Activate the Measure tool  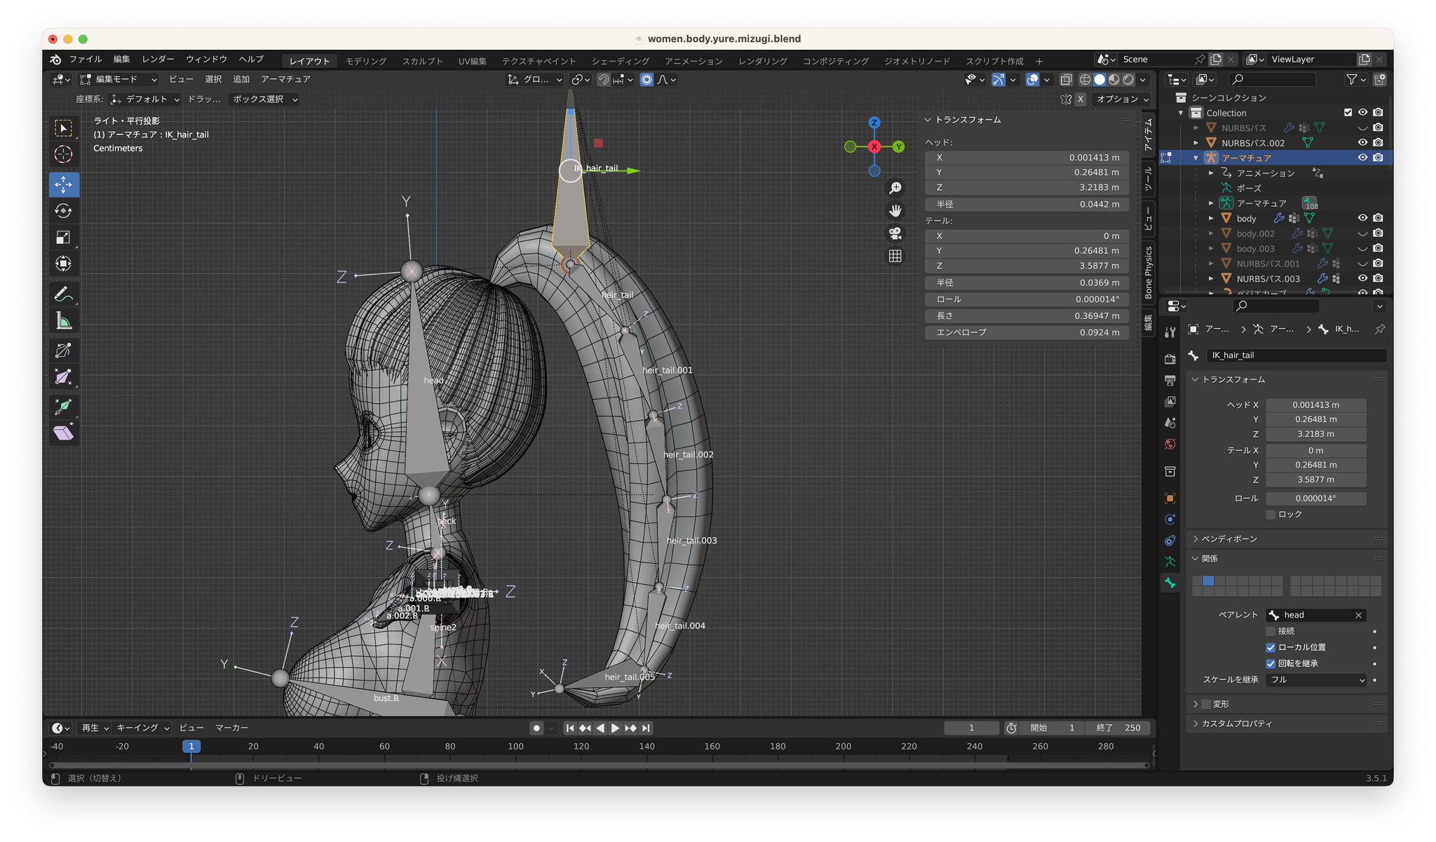tap(63, 320)
